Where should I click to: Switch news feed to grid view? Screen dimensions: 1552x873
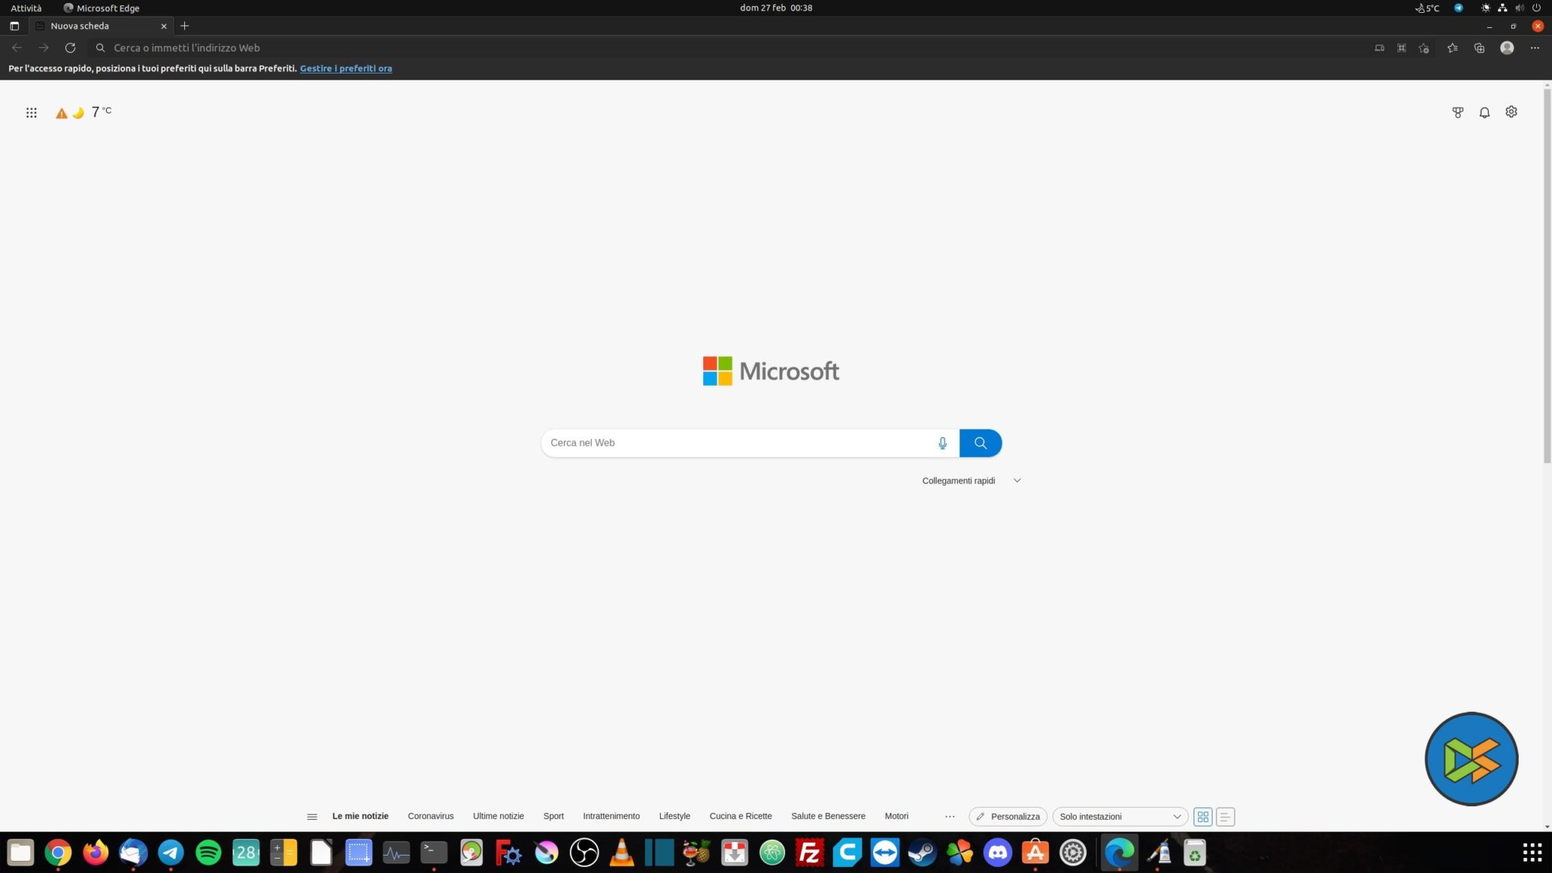pyautogui.click(x=1203, y=816)
